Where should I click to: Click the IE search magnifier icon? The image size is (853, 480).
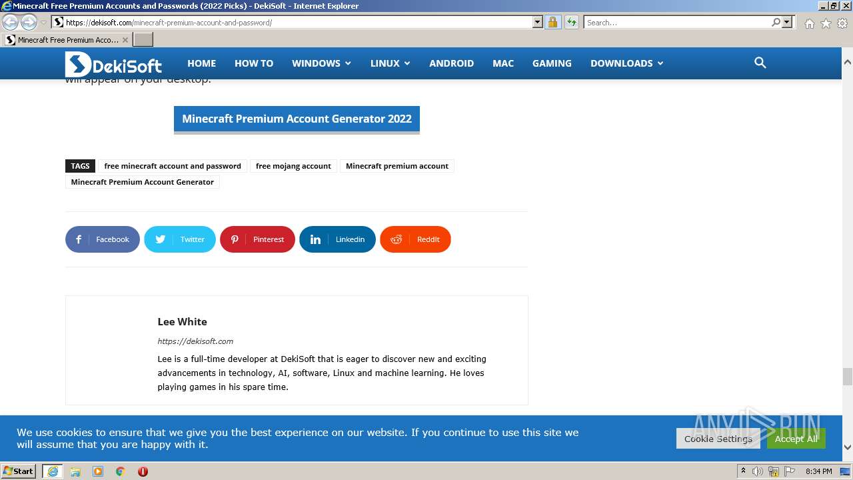click(x=776, y=22)
